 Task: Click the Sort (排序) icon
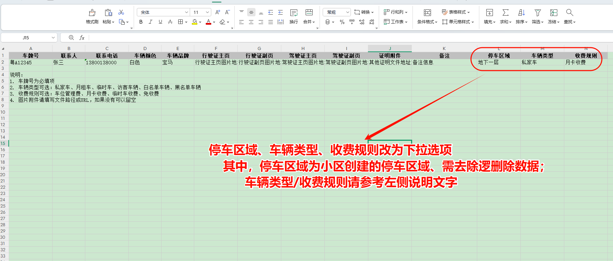pyautogui.click(x=521, y=13)
